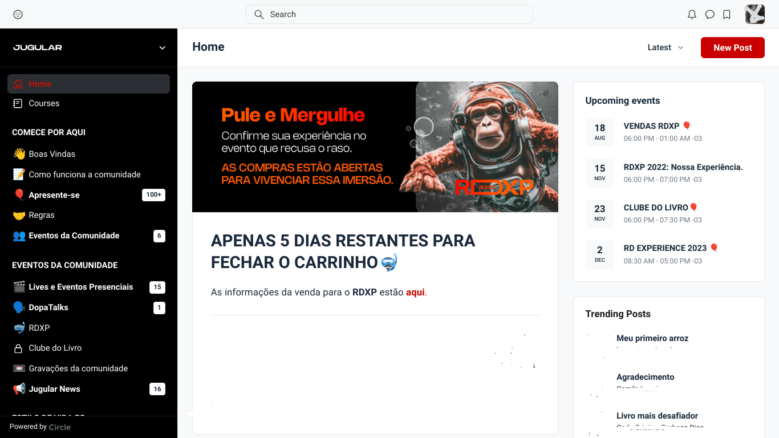
Task: Open the VENDAS RDXP upcoming event
Action: click(651, 126)
